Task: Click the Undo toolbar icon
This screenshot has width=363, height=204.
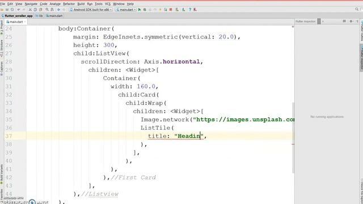Action: coord(19,10)
